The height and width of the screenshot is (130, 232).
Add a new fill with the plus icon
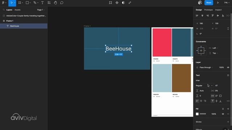[x=228, y=109]
